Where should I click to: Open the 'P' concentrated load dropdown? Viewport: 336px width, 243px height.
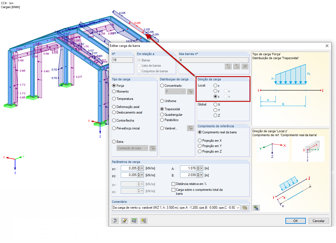[x=175, y=91]
